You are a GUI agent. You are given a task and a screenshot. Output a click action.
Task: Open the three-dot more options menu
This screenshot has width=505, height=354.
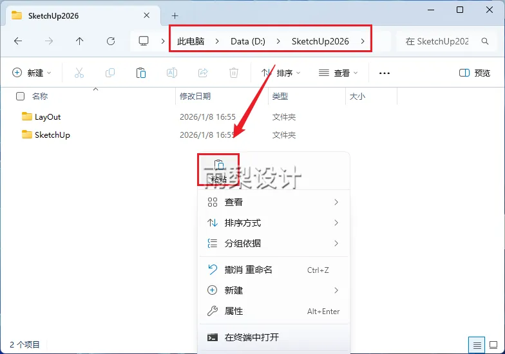pos(385,73)
